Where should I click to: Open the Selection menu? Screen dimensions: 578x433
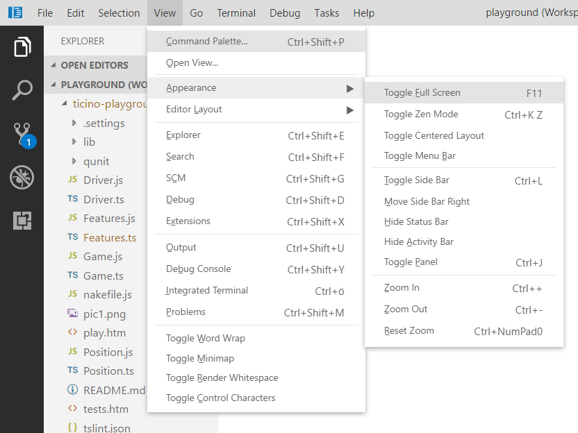[x=119, y=13]
